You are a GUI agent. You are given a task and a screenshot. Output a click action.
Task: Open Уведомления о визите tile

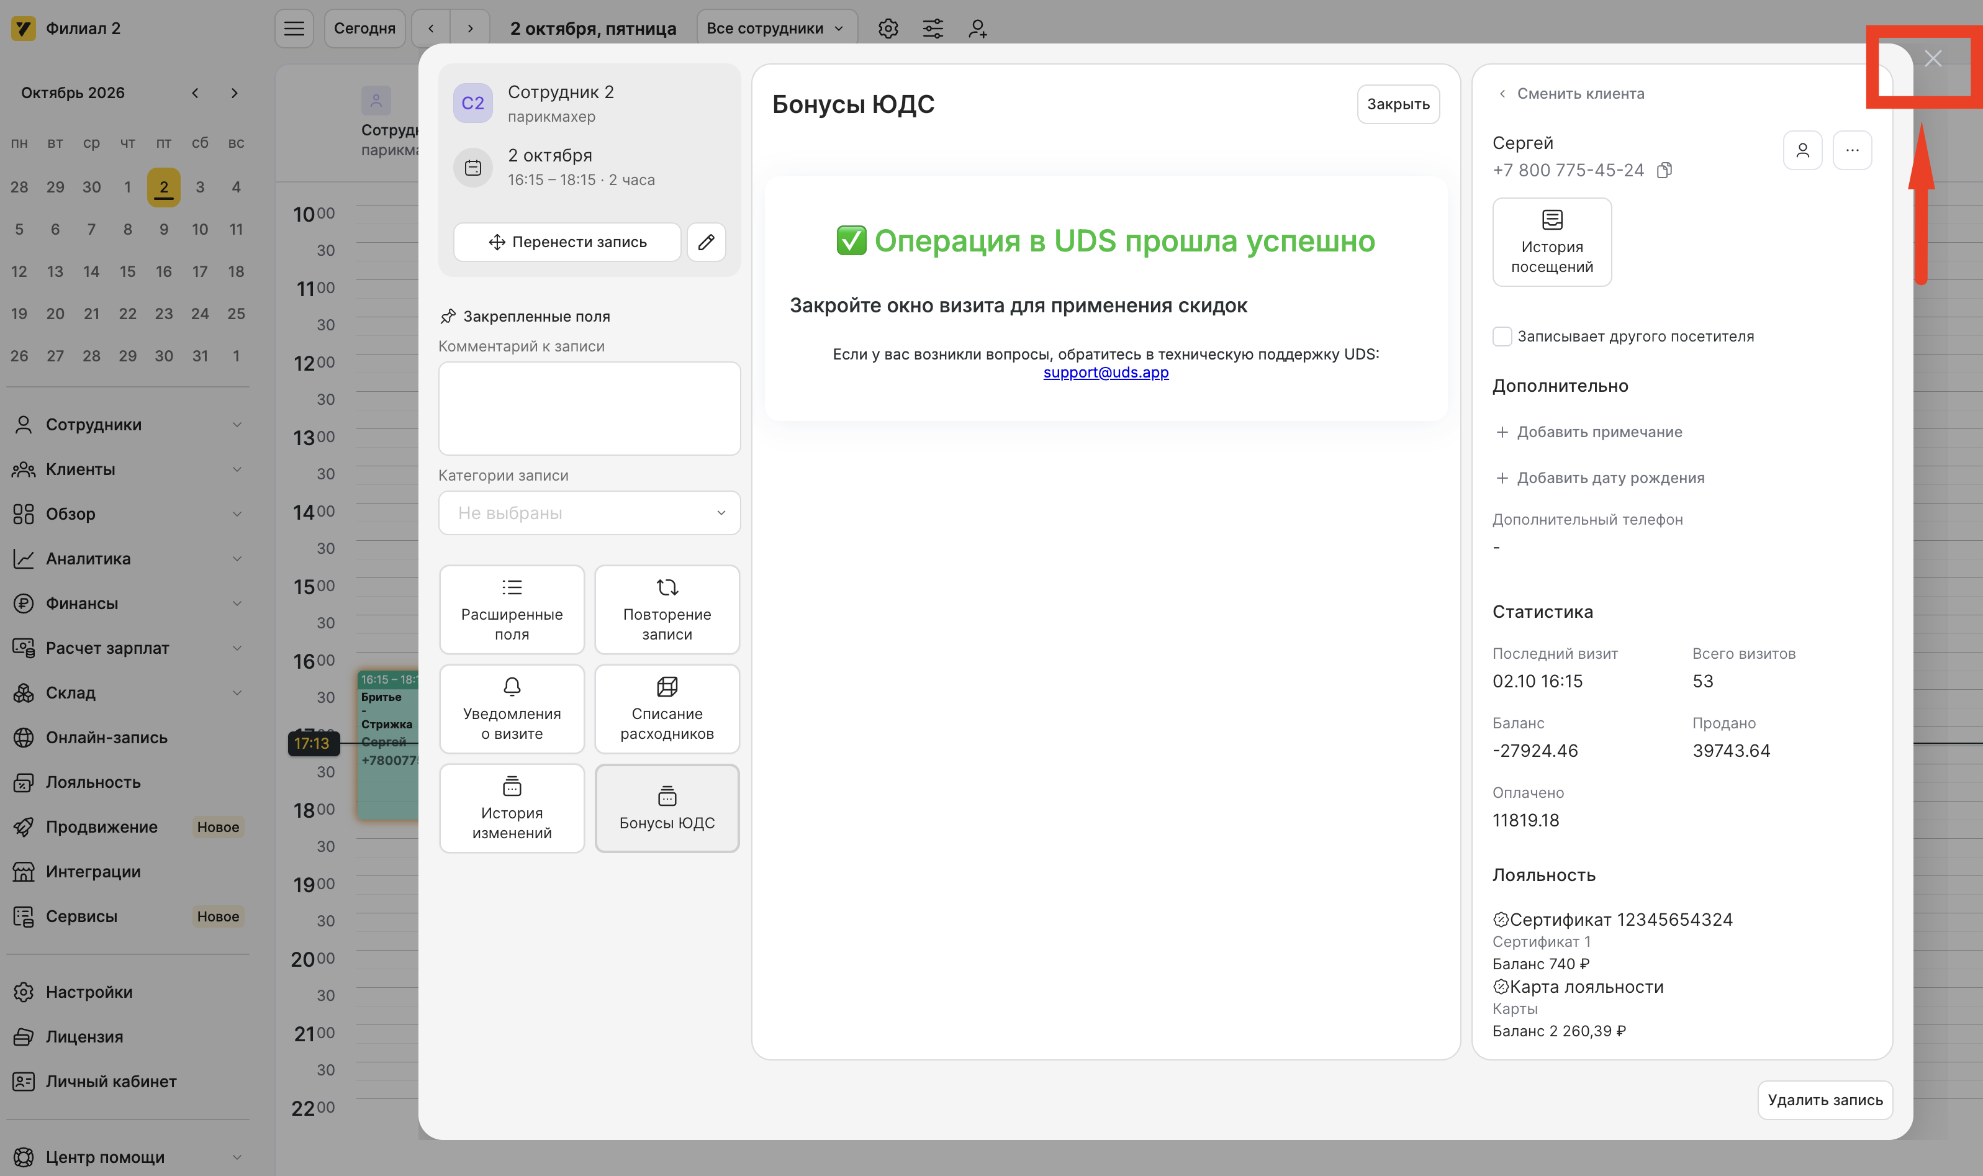point(512,709)
